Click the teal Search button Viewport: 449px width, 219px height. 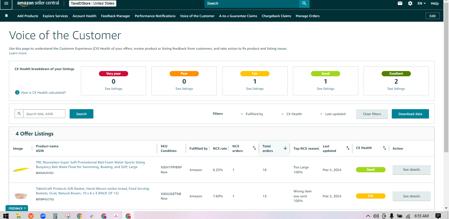pos(82,114)
